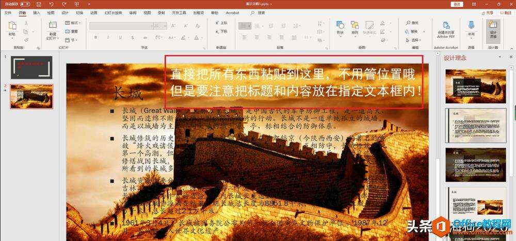This screenshot has width=516, height=241.
Task: Align text left in paragraph group
Action: [x=244, y=38]
